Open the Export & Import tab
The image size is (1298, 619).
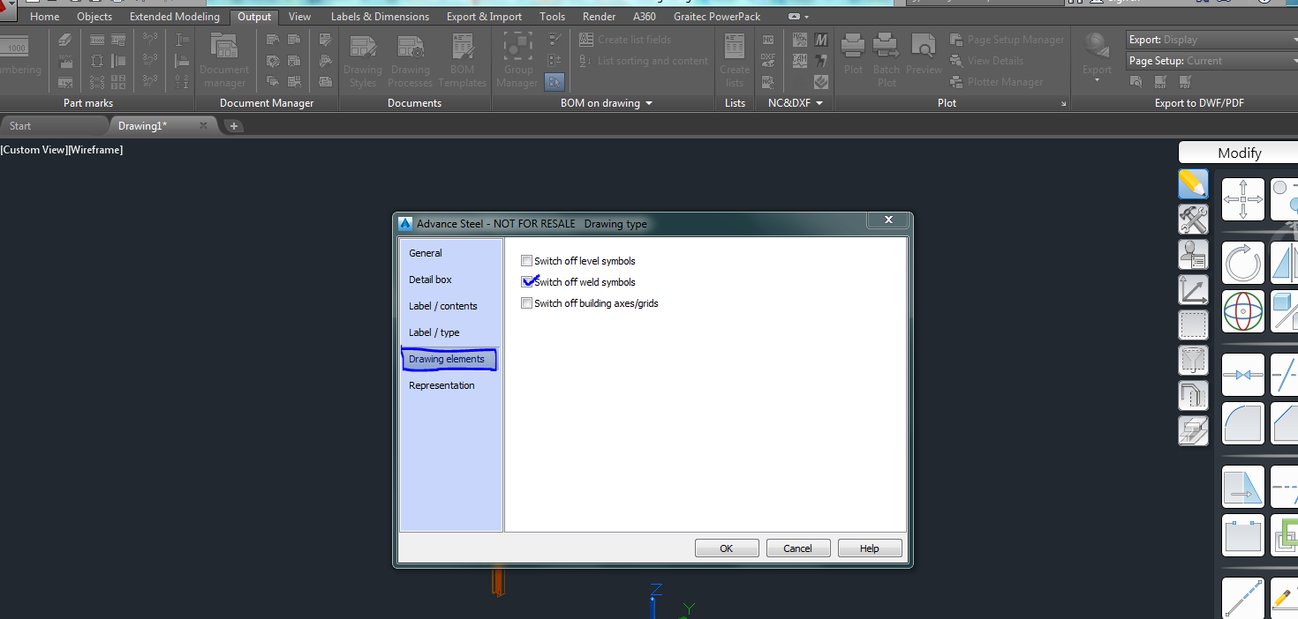(484, 17)
